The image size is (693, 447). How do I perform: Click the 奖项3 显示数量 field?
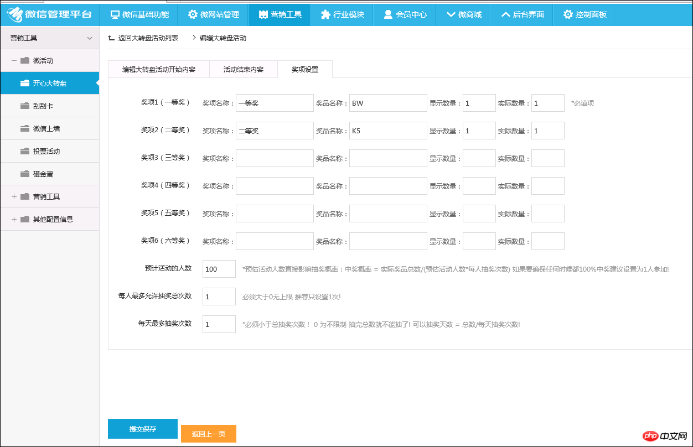pyautogui.click(x=479, y=158)
